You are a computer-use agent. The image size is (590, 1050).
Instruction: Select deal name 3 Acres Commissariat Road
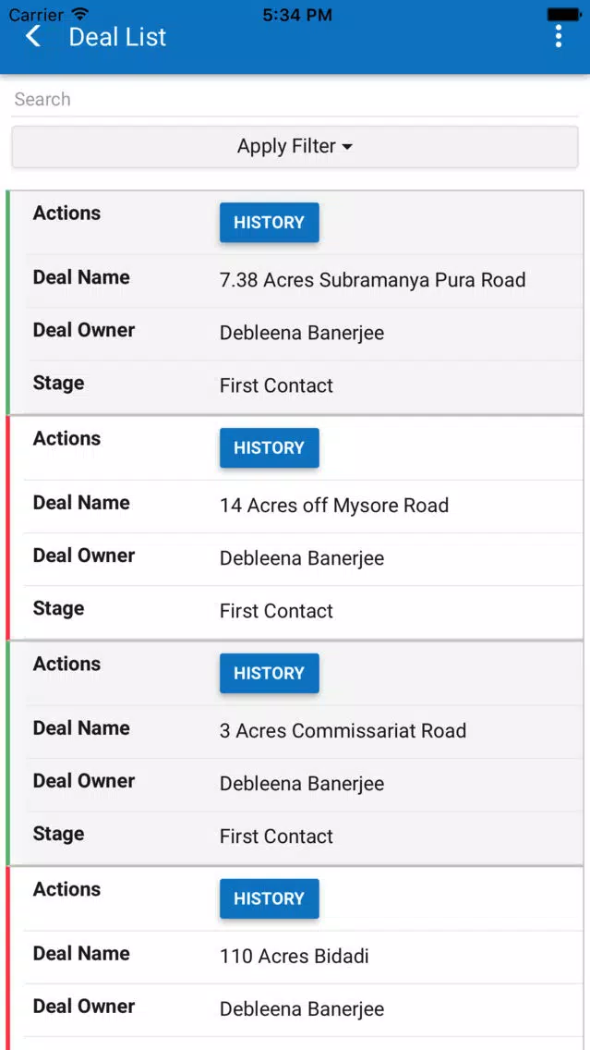click(343, 730)
